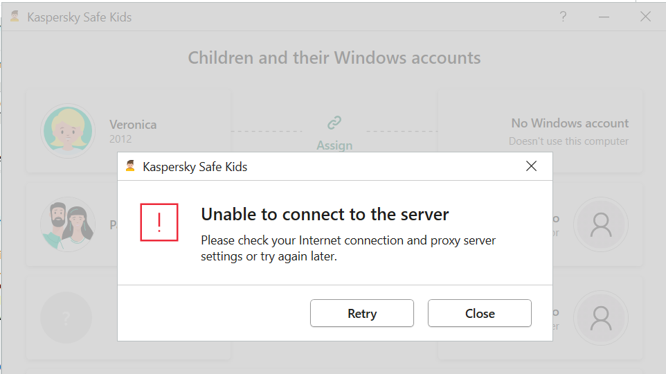Click the Retry button
Screen dimensions: 666x374
[361, 313]
